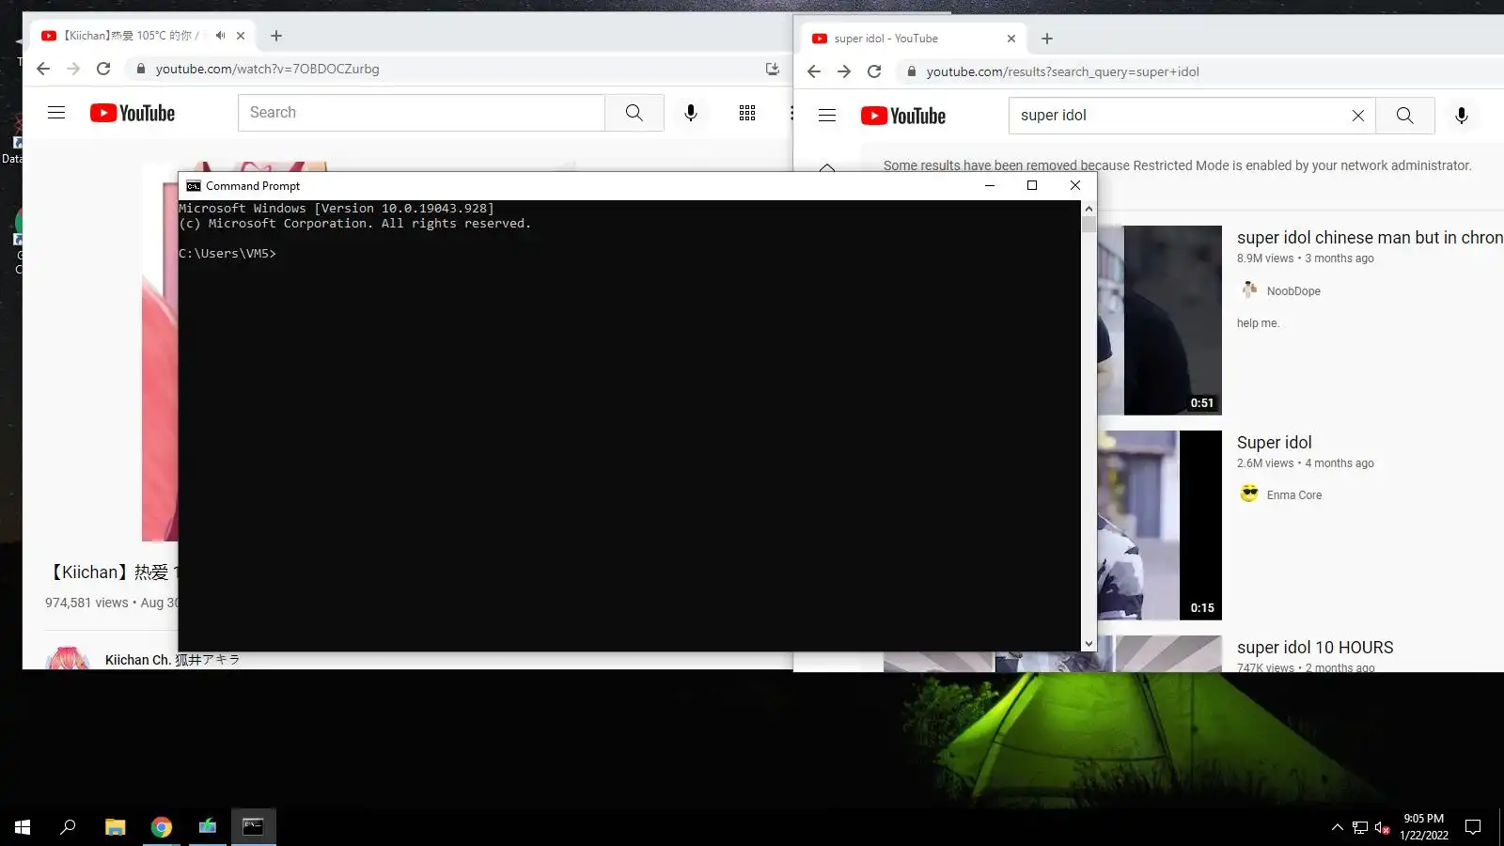The width and height of the screenshot is (1504, 846).
Task: Click the address bar showing youtube.com/results
Action: click(1199, 71)
